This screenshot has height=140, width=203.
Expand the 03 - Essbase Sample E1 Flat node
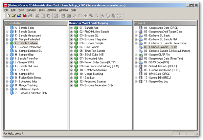pos(136,47)
